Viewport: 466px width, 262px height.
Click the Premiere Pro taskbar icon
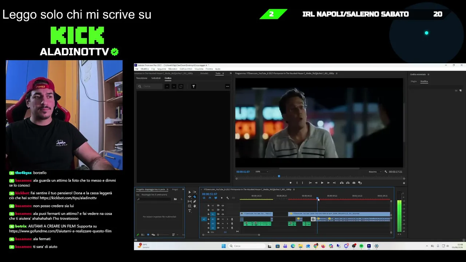[x=369, y=246]
